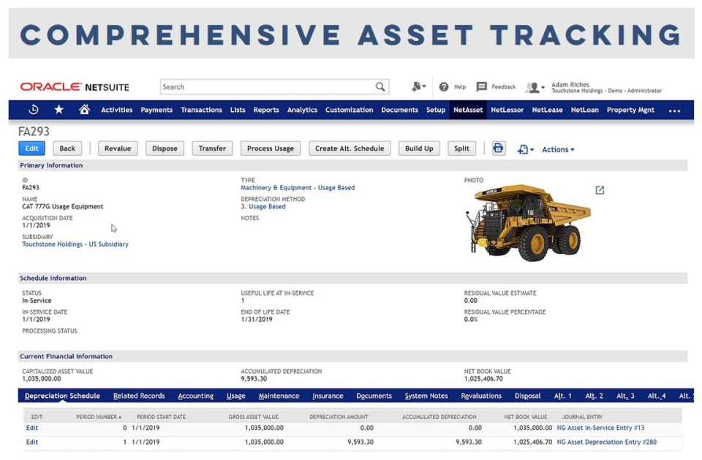Screen dimensions: 702x460
Task: Click the Transfer button
Action: click(212, 148)
